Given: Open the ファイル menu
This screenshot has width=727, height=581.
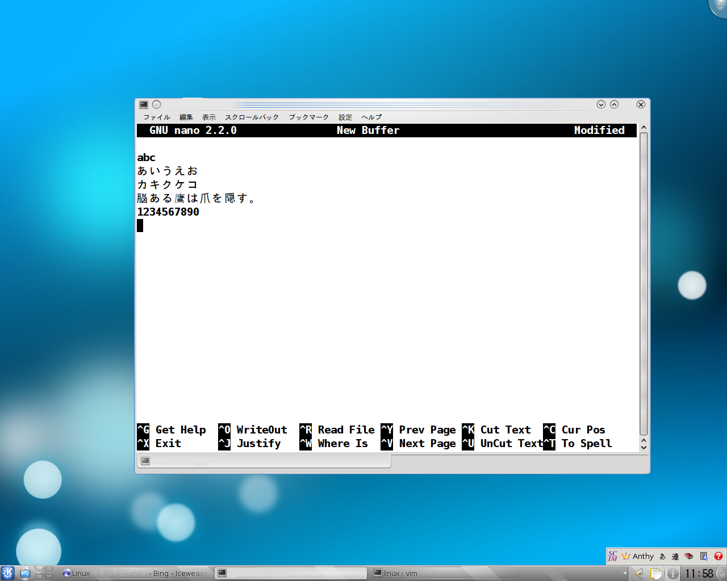Looking at the screenshot, I should tap(157, 117).
